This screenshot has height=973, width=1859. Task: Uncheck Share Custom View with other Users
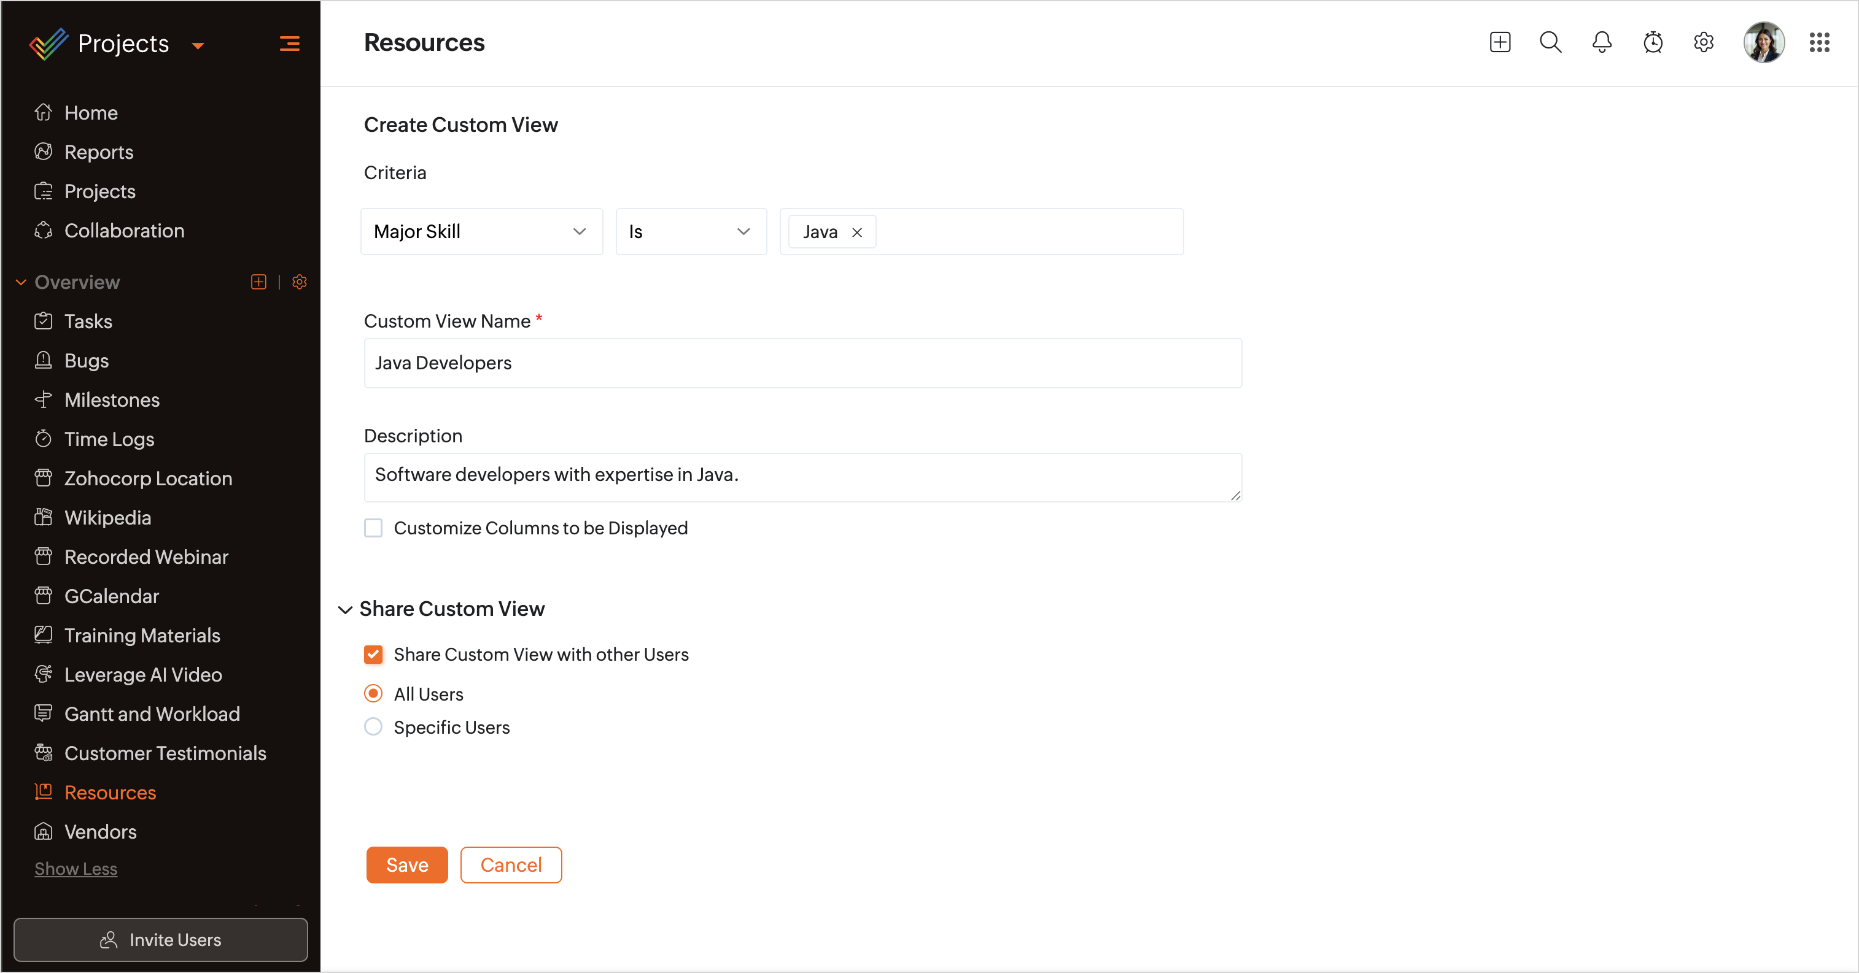(373, 654)
